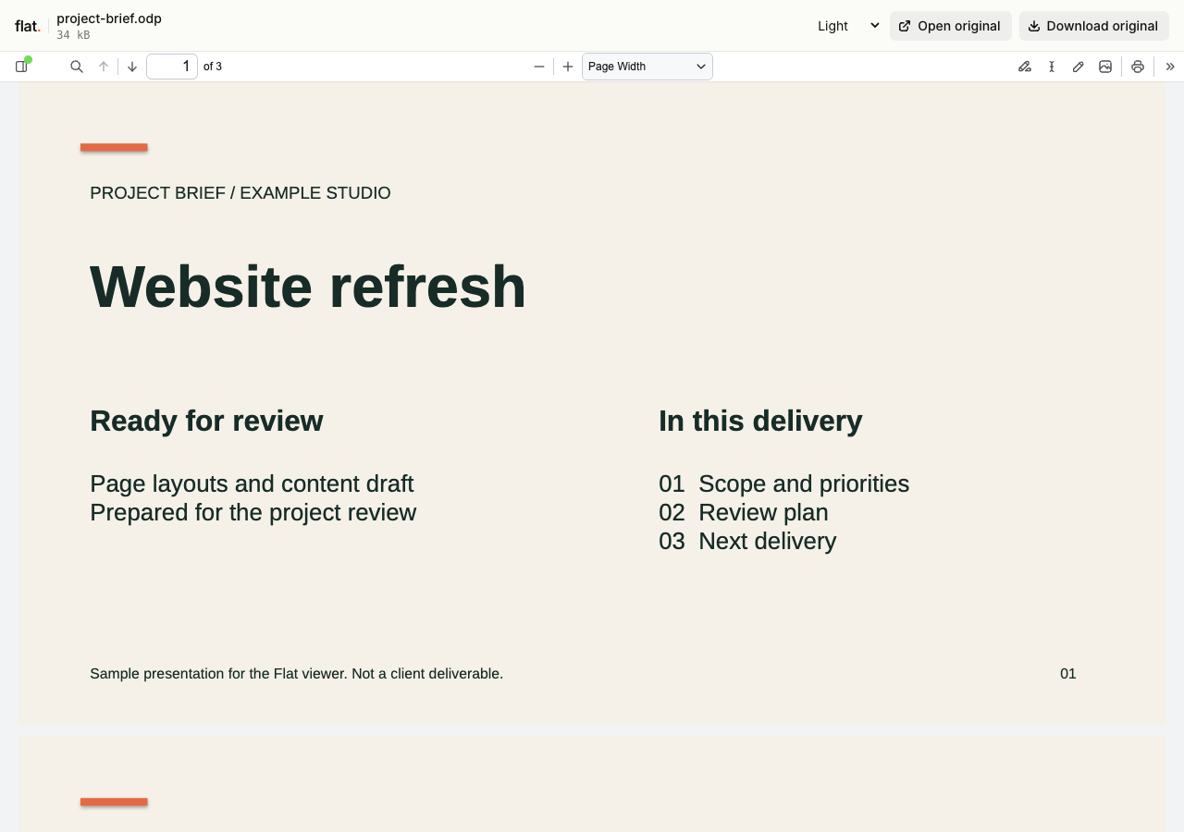Viewport: 1184px width, 832px height.
Task: Zoom out with minus icon
Action: pos(539,67)
